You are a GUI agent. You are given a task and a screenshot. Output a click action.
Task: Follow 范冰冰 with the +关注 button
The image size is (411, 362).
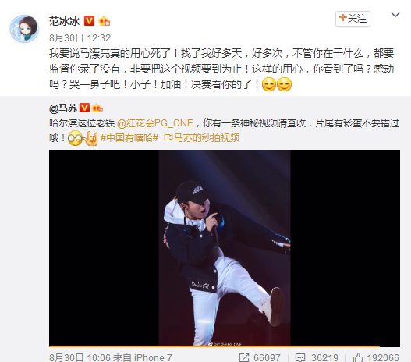[353, 19]
